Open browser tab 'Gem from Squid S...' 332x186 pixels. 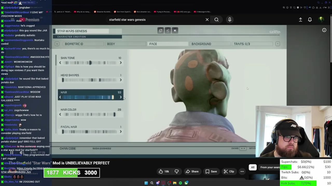click(122, 12)
